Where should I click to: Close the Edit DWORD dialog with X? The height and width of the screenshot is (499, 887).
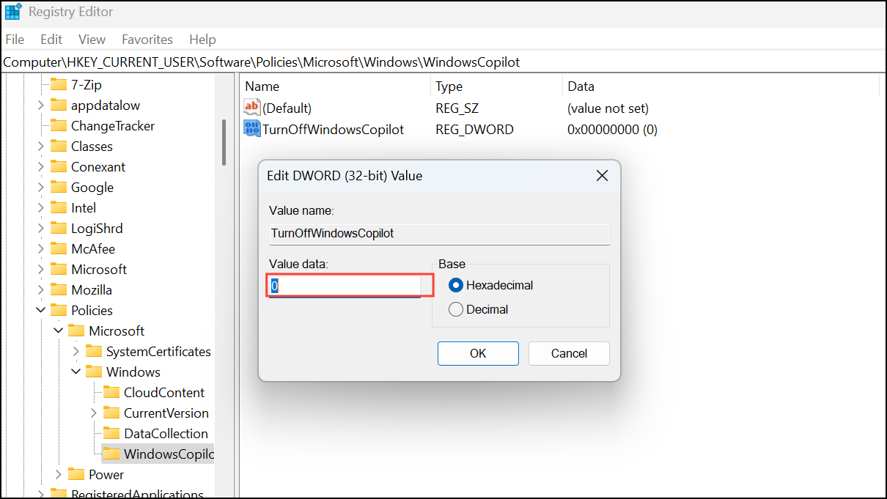[602, 176]
